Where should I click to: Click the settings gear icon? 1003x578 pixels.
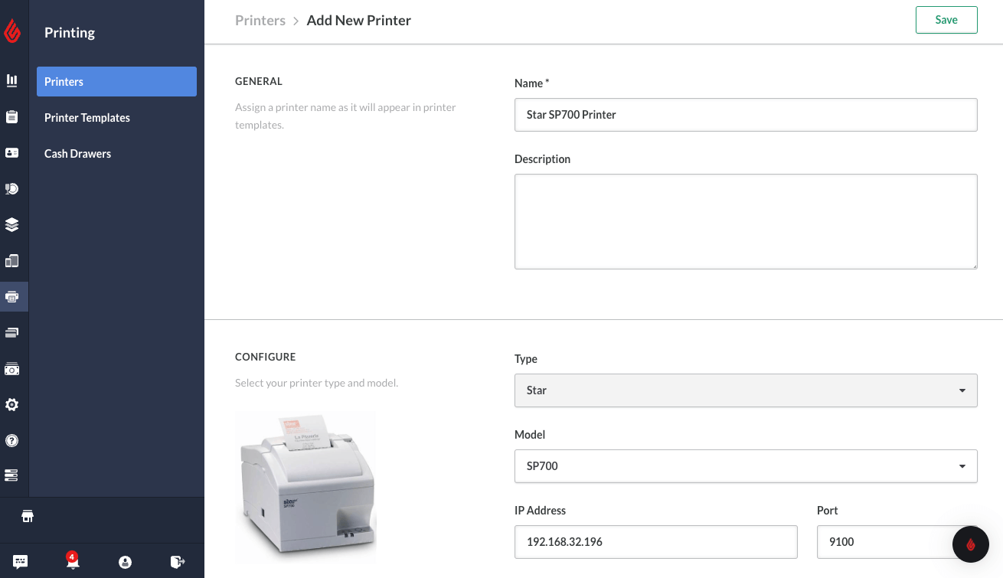point(12,404)
